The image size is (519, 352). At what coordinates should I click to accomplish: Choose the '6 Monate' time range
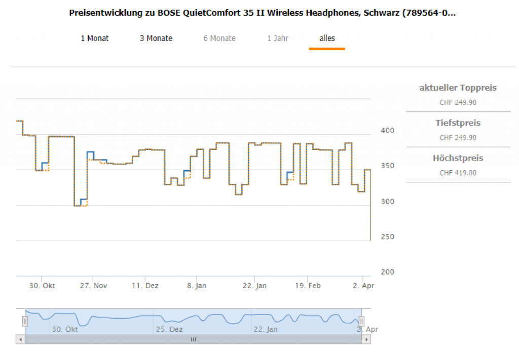(x=219, y=38)
